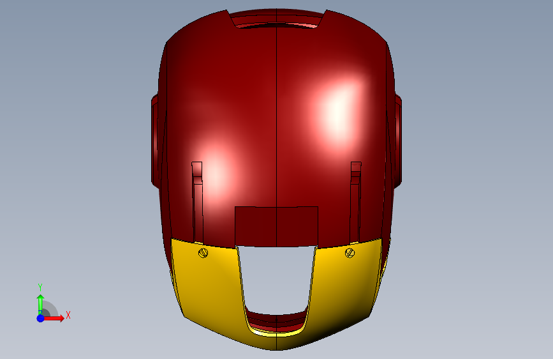Screen dimensions: 553x359
Task: Select the right vertical slot on helmet
Action: (x=355, y=202)
